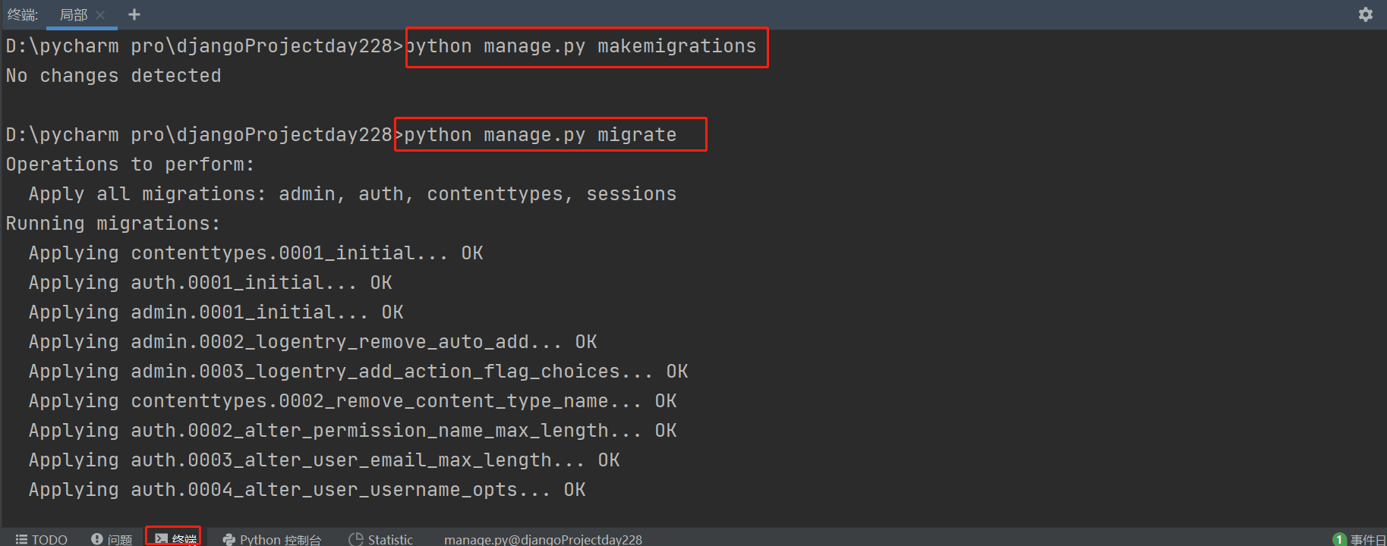Click 'auth.0002_alter_permission_name_max_length' line
Screen dimensions: 1387x546
(353, 431)
